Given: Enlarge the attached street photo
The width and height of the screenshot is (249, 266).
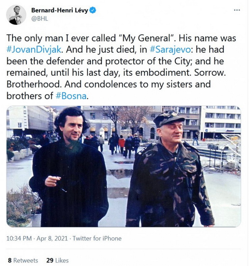Looking at the screenshot, I should coord(123,166).
